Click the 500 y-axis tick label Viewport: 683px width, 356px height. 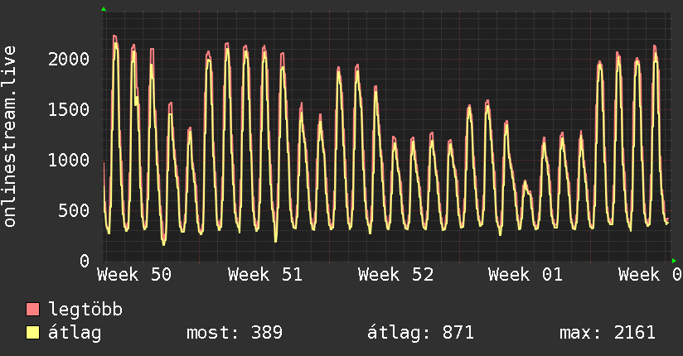pos(74,210)
